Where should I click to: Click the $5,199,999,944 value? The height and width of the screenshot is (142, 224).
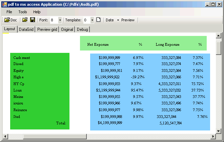(108, 90)
